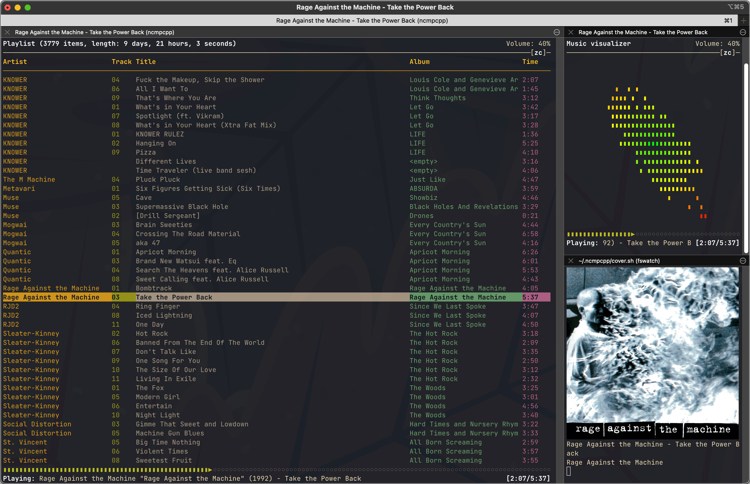Select the Supermassive Black Hole track row
Viewport: 750px width, 484px height.
(x=182, y=206)
